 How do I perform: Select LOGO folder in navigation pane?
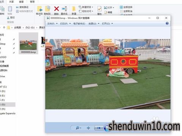pyautogui.click(x=3, y=57)
